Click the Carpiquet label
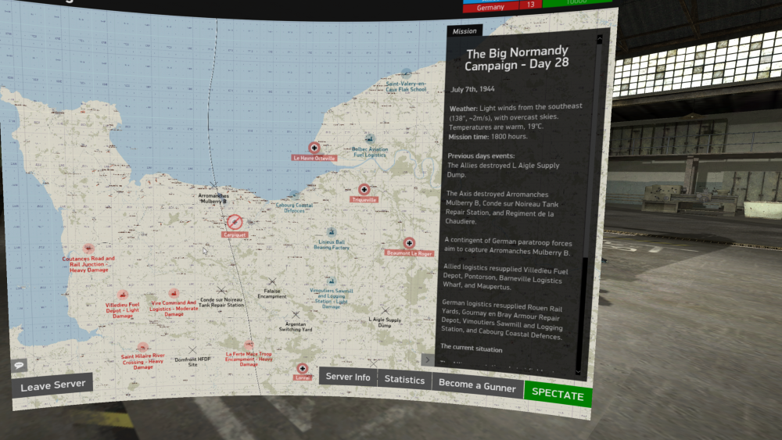 235,234
